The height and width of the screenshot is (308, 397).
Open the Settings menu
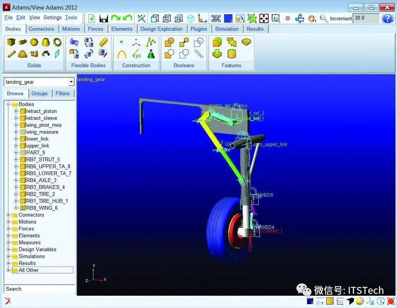(52, 17)
